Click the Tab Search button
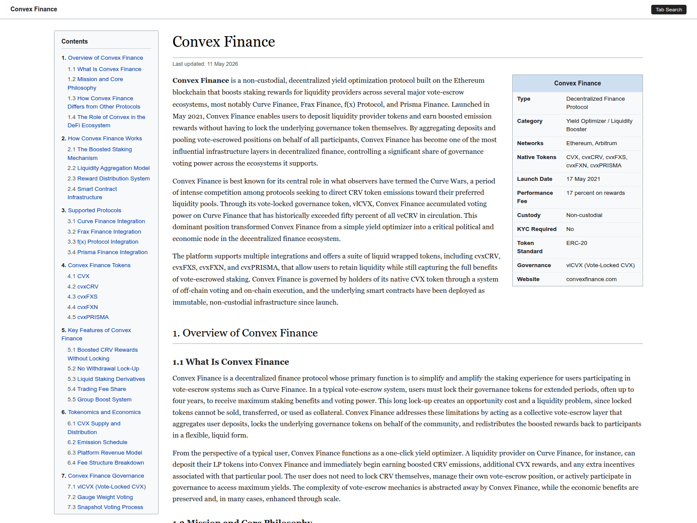The image size is (697, 523). click(669, 10)
